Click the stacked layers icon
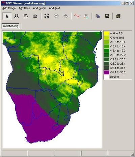 click(x=118, y=16)
